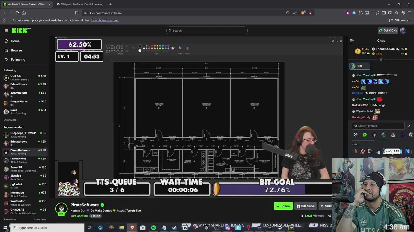Open JDevise recommended channel
Image resolution: width=414 pixels, height=232 pixels.
[25, 177]
